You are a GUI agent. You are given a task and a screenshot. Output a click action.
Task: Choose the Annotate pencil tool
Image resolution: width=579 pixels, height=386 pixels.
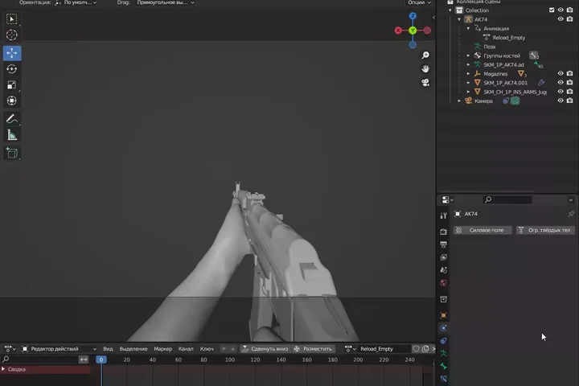pos(12,119)
